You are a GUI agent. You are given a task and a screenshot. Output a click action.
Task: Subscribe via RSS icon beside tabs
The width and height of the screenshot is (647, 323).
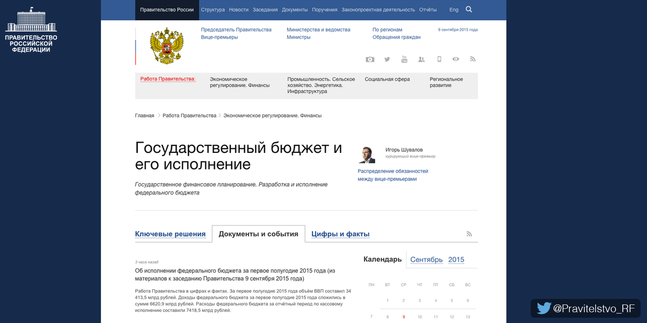(469, 234)
